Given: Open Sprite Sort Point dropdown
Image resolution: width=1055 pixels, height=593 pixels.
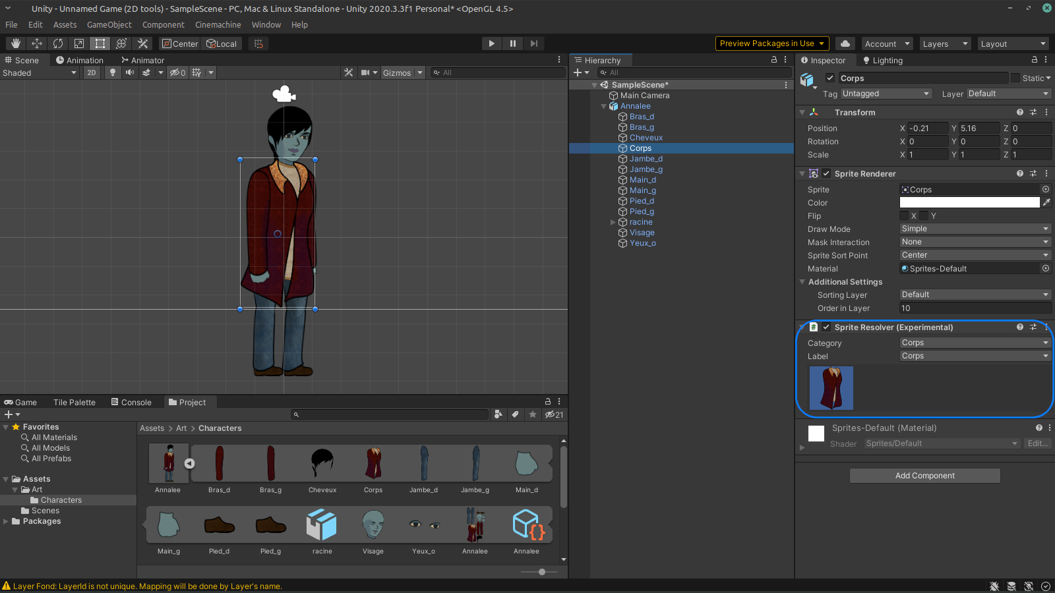Looking at the screenshot, I should 976,255.
